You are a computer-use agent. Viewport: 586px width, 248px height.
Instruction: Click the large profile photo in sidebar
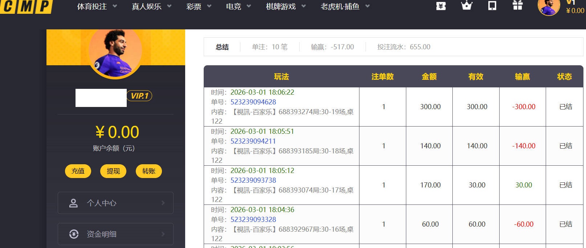click(x=115, y=53)
